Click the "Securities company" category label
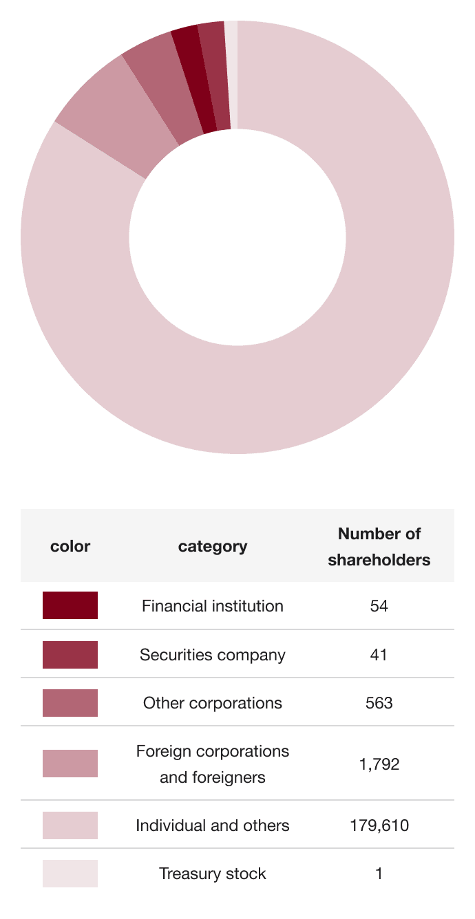The image size is (475, 919). pos(213,655)
